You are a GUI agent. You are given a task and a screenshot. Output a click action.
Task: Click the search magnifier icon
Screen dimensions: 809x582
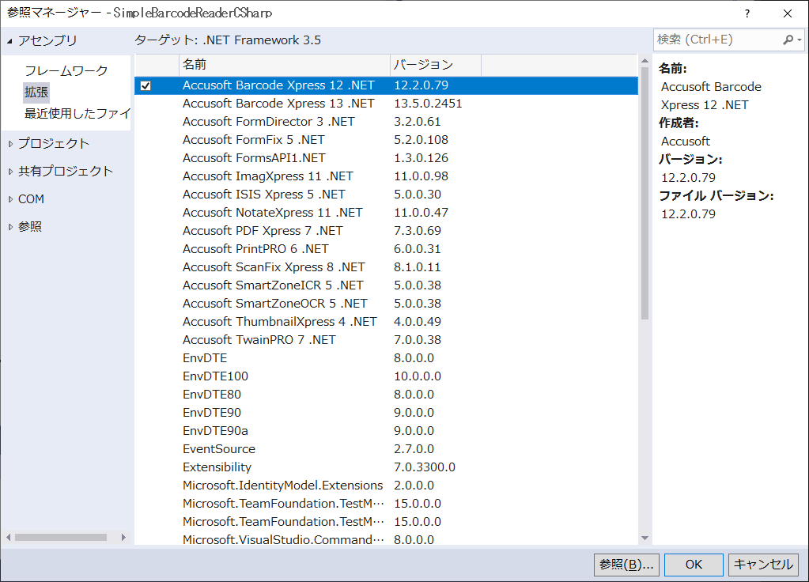[x=788, y=40]
